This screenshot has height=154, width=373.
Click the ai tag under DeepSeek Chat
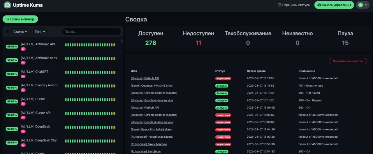coord(23,145)
